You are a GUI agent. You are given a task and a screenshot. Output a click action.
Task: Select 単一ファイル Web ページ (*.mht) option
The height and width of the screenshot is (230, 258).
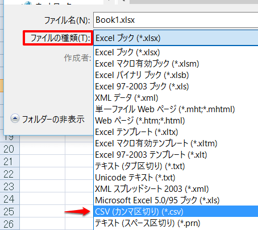[x=176, y=109]
